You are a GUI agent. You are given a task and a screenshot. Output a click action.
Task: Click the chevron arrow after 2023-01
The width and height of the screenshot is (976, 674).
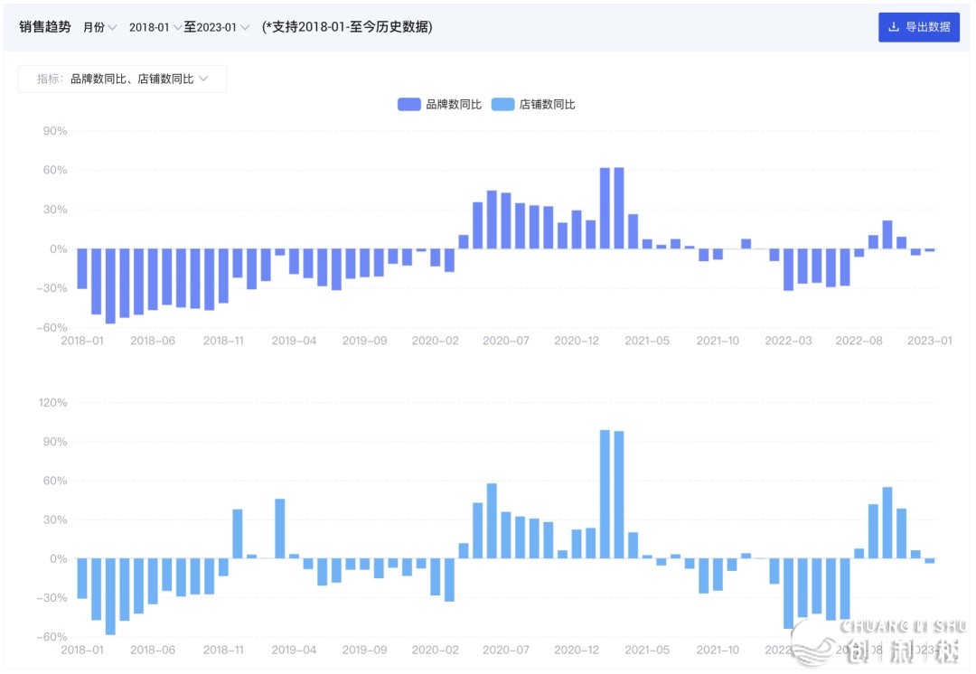pos(245,27)
